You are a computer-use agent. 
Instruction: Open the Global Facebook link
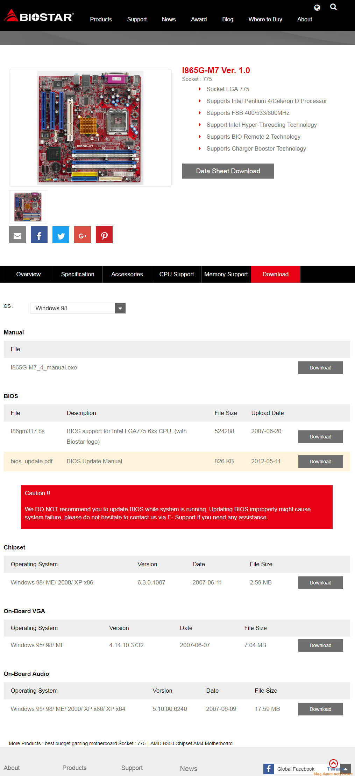[296, 769]
